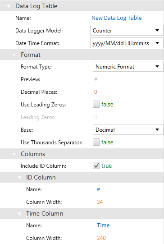The image size is (164, 244).
Task: Open the Format Type dropdown
Action: pyautogui.click(x=128, y=67)
